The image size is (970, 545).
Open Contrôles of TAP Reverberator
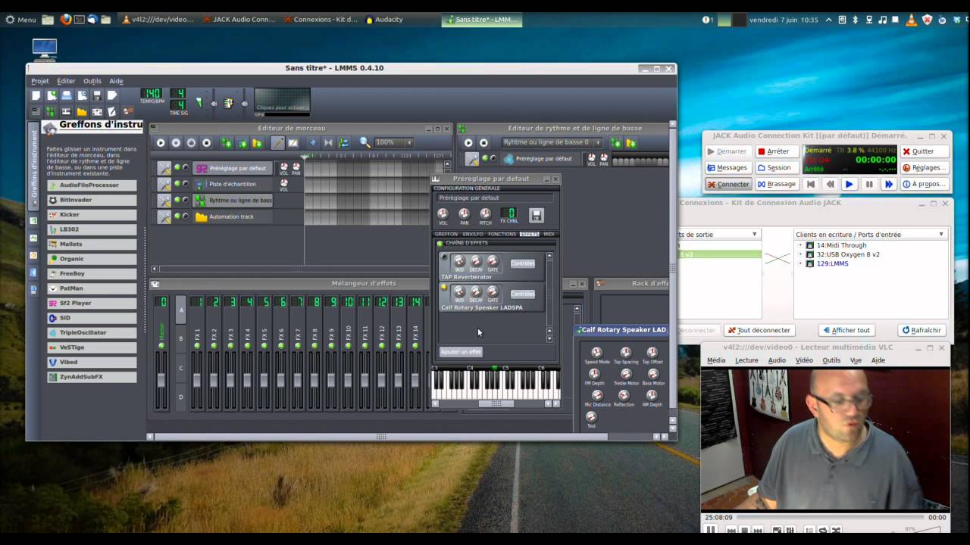pyautogui.click(x=522, y=263)
